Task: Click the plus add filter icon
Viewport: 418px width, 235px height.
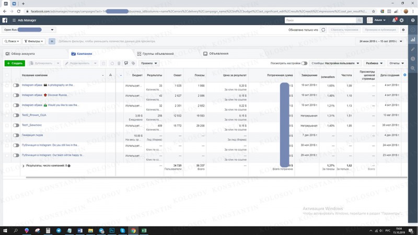Action: (x=52, y=41)
